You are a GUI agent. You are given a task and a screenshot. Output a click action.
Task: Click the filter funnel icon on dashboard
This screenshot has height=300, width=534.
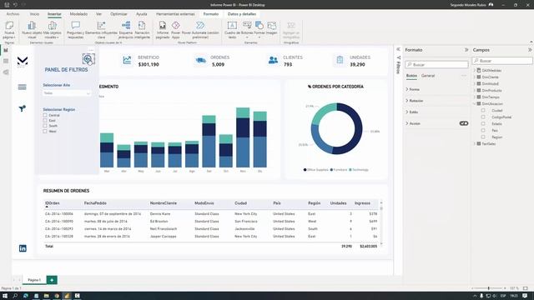(x=23, y=108)
